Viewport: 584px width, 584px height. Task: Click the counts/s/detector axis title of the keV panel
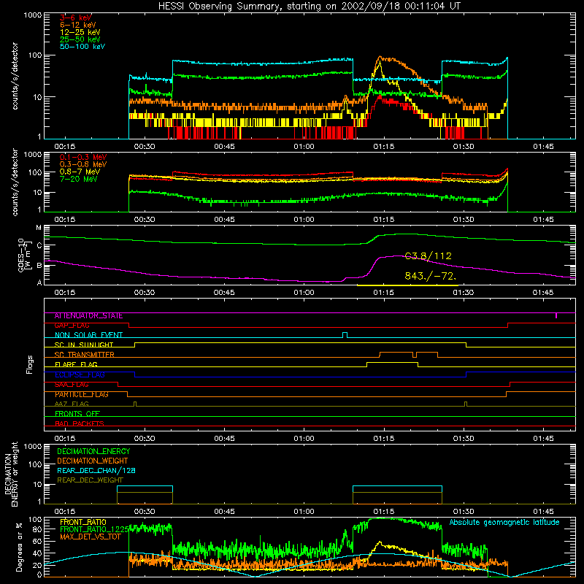coord(15,76)
